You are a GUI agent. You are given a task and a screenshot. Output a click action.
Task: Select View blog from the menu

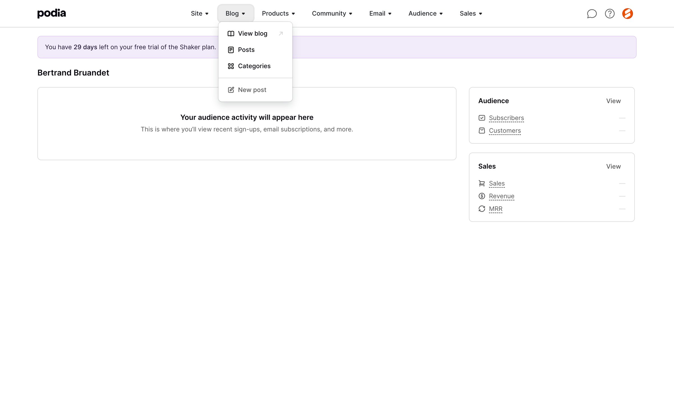[x=255, y=34]
